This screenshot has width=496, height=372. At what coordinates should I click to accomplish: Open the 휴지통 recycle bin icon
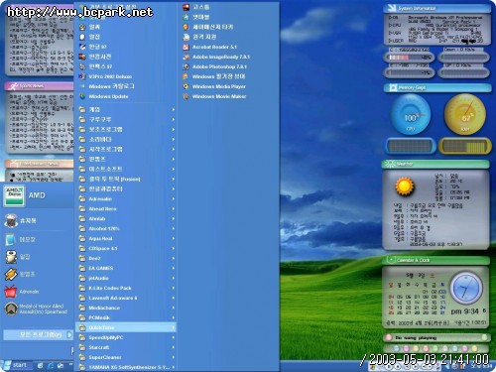pos(11,220)
